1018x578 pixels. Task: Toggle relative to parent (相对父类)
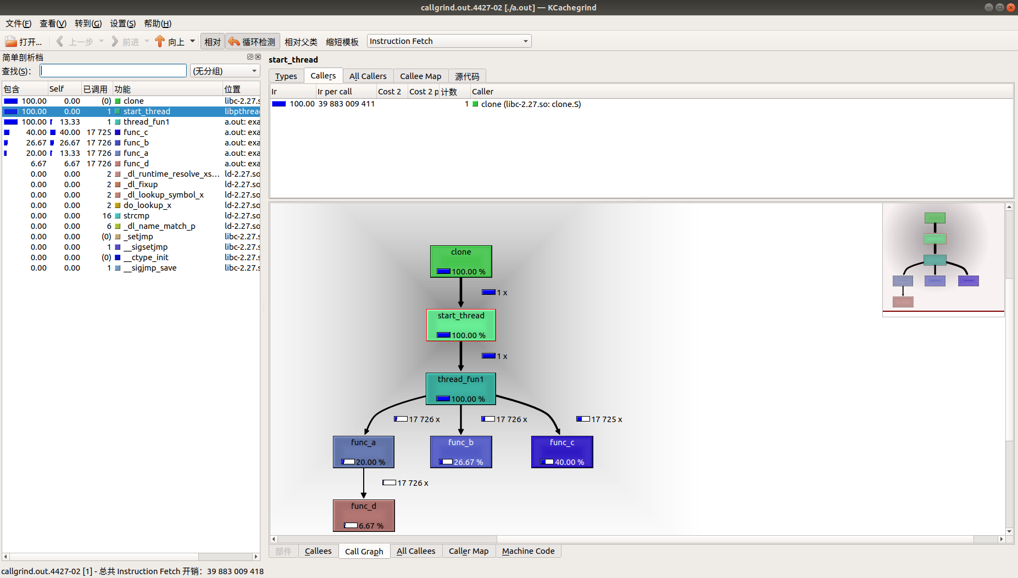[301, 42]
